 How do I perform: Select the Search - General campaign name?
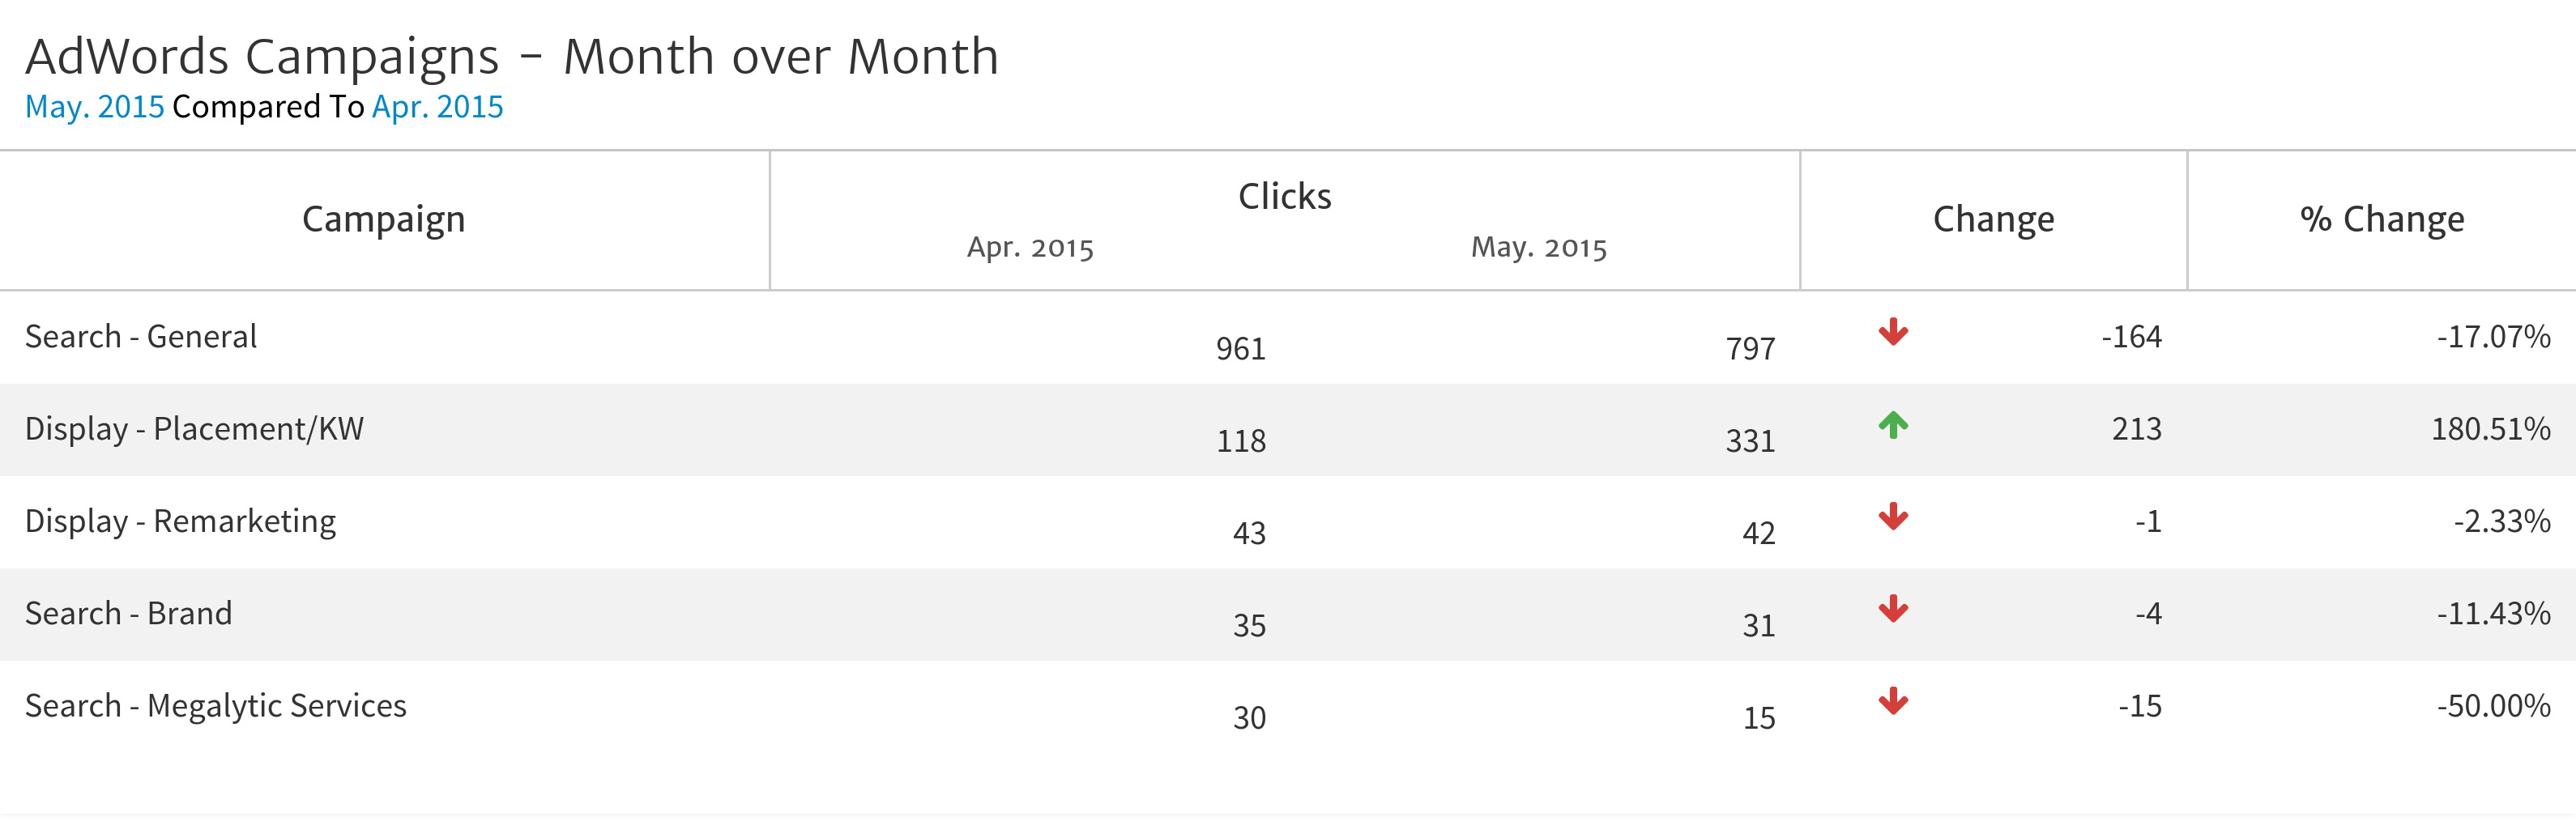coord(141,337)
